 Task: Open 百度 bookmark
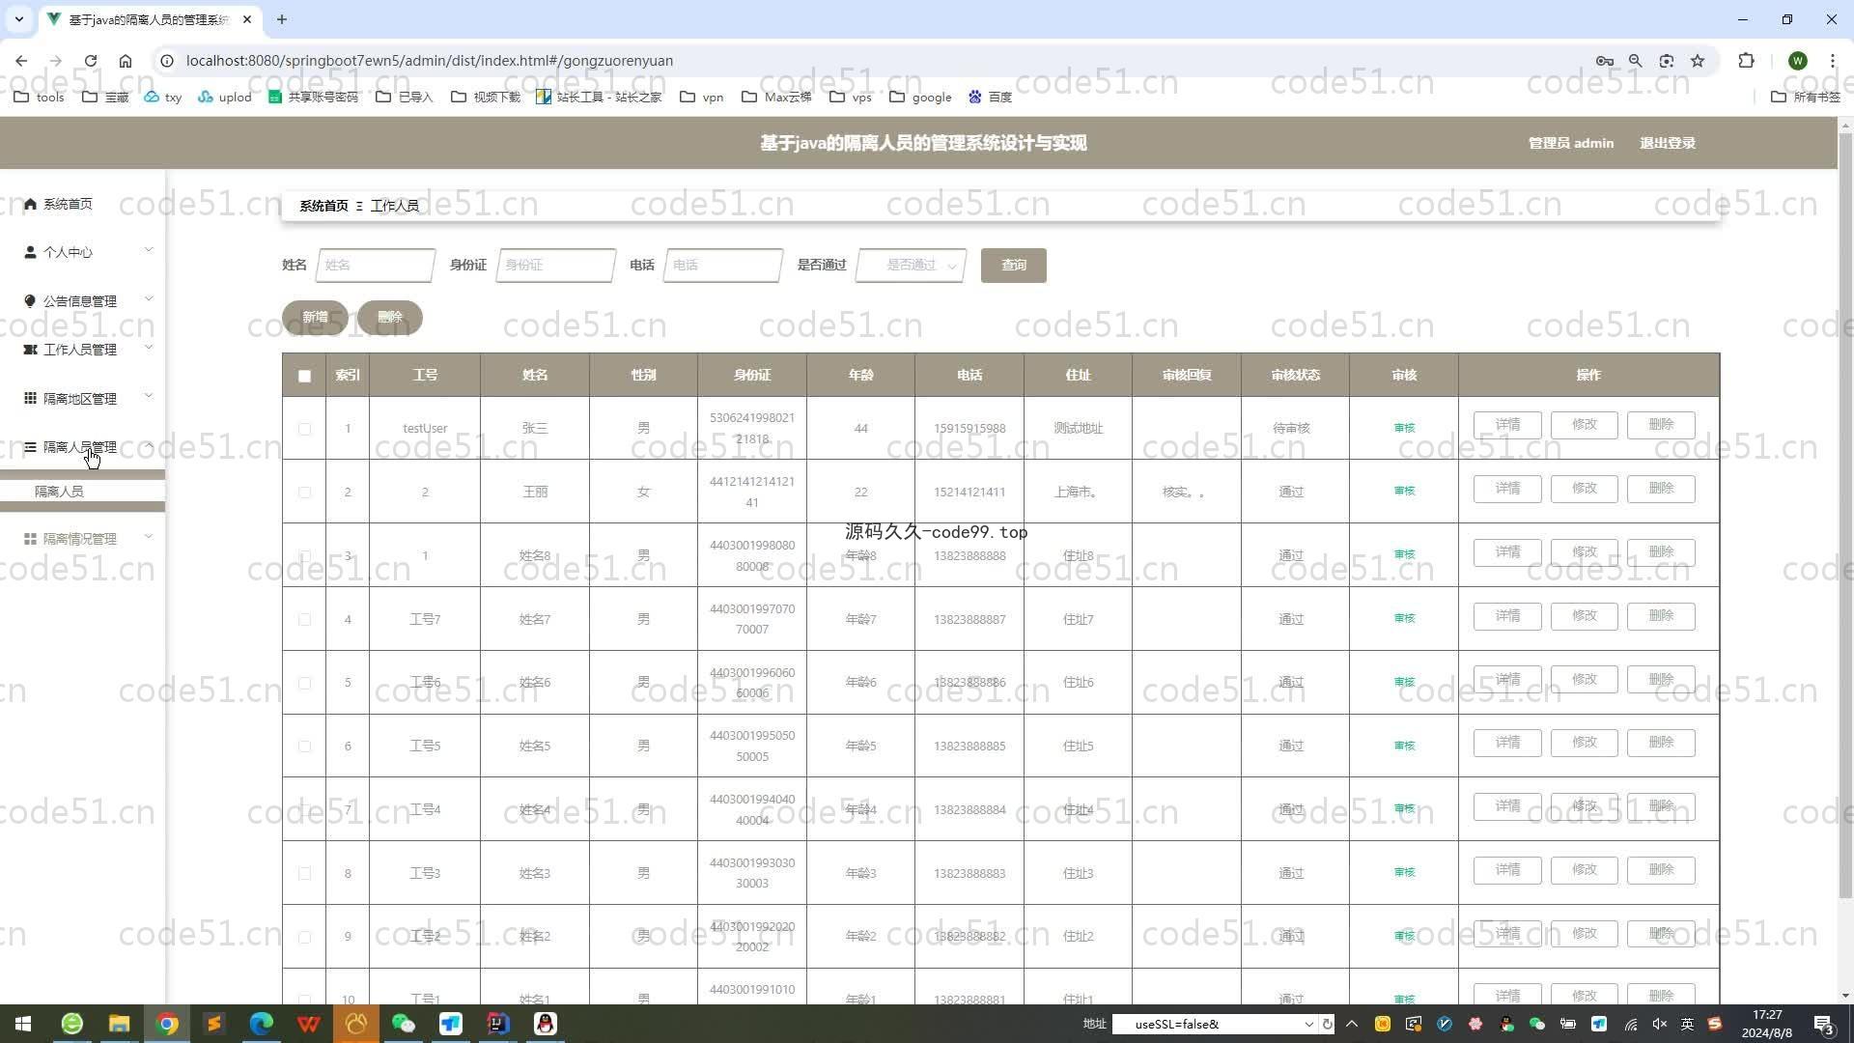point(990,97)
